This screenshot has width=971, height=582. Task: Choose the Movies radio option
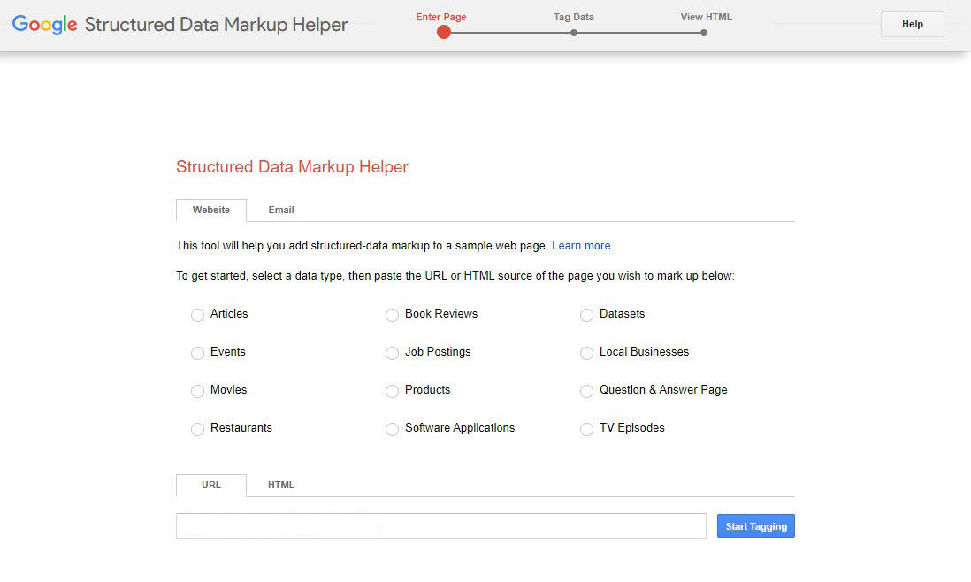pos(197,391)
